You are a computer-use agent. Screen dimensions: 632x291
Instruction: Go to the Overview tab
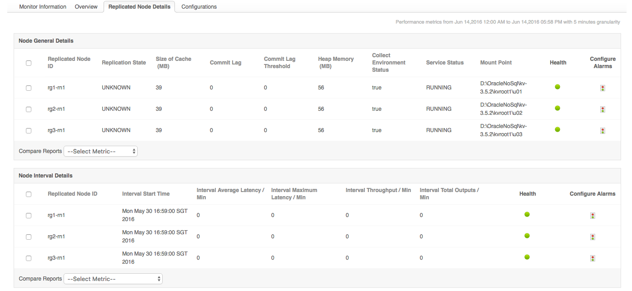[x=86, y=7]
